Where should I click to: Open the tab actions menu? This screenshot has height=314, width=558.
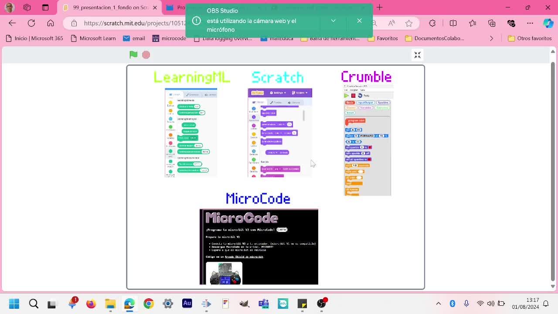[45, 7]
